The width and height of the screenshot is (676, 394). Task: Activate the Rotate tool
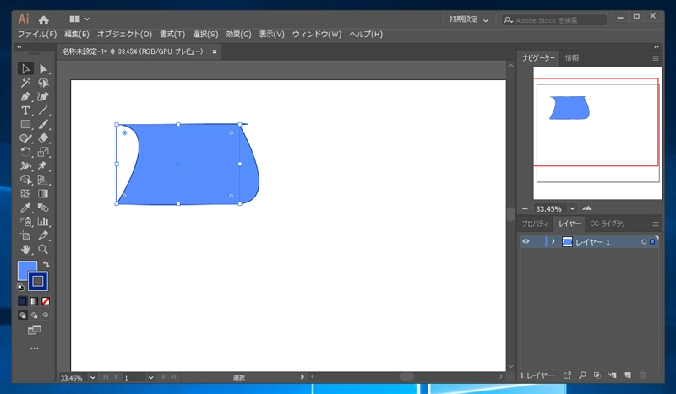pos(25,152)
